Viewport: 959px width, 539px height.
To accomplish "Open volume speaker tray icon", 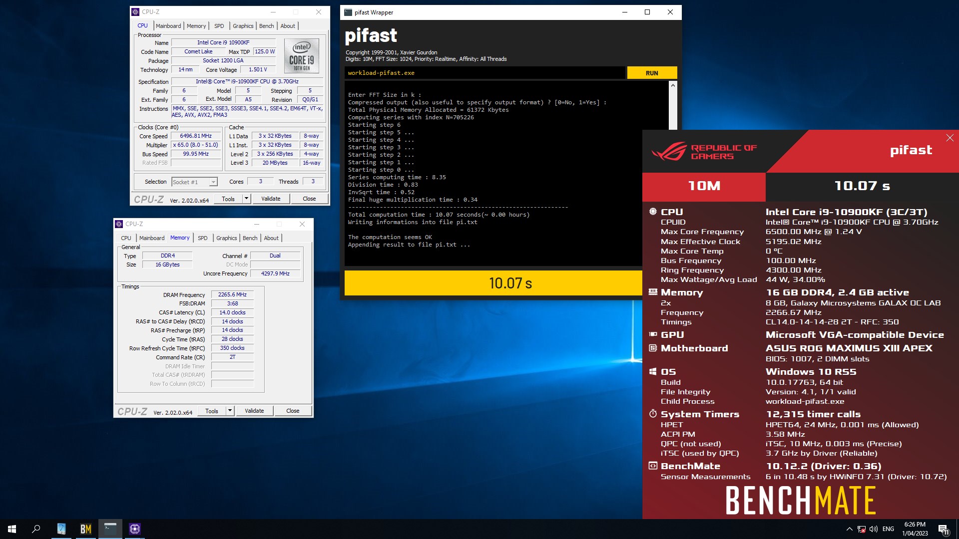I will [x=874, y=529].
